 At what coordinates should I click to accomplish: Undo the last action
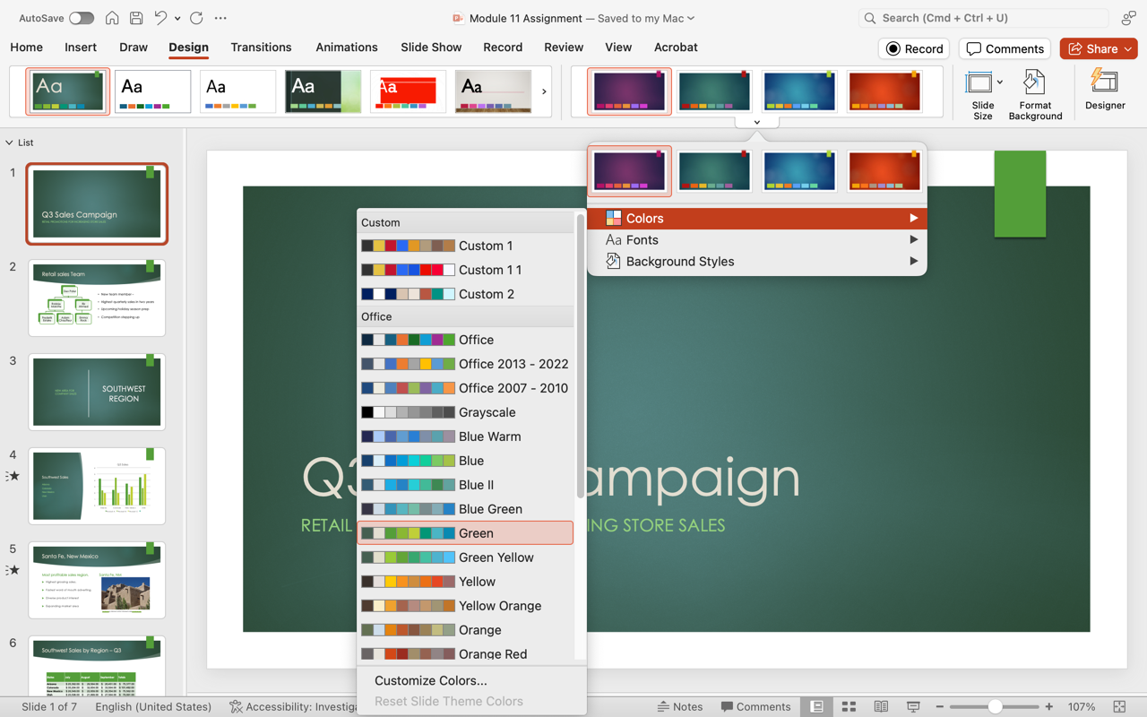[x=160, y=18]
